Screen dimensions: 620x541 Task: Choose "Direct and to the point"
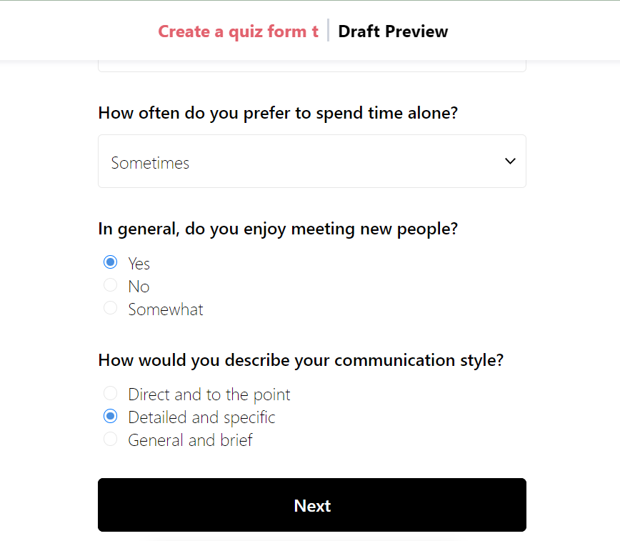[x=110, y=392]
